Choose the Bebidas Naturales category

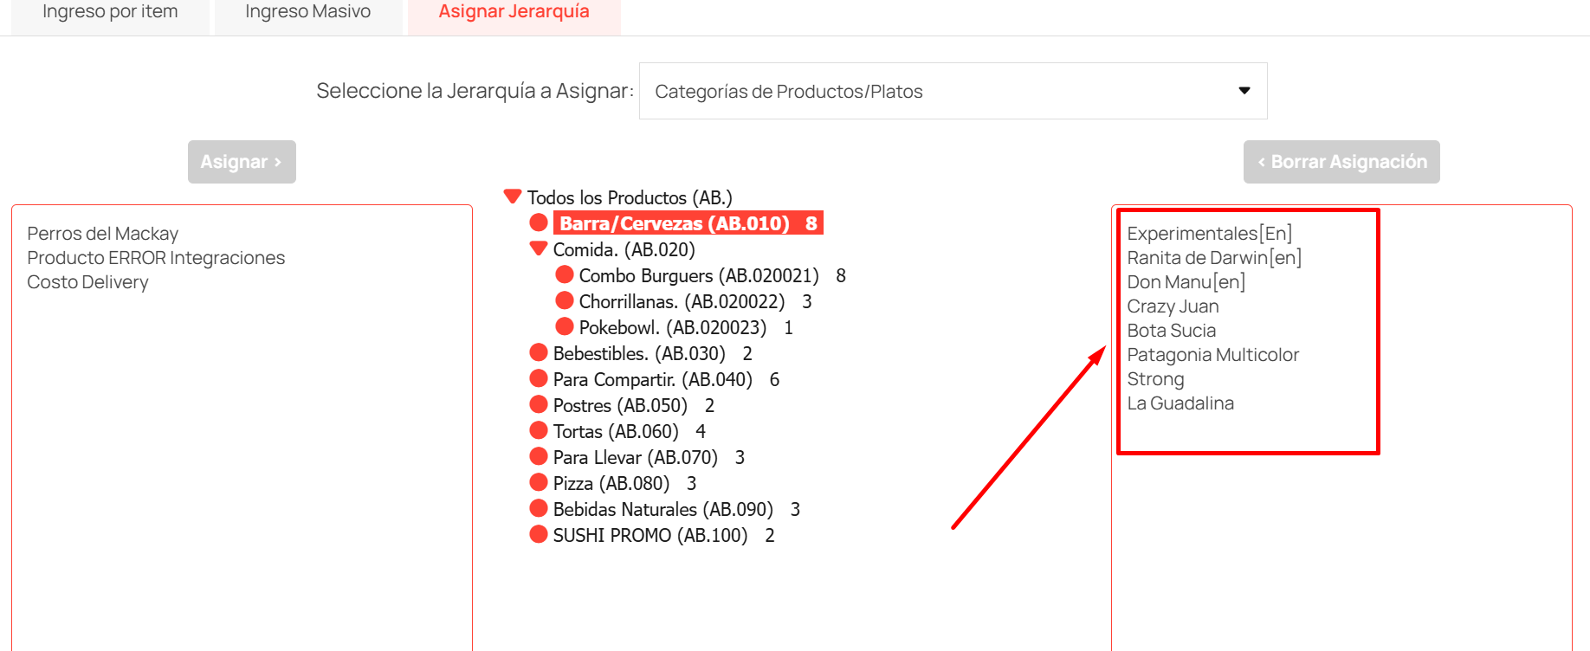(662, 509)
